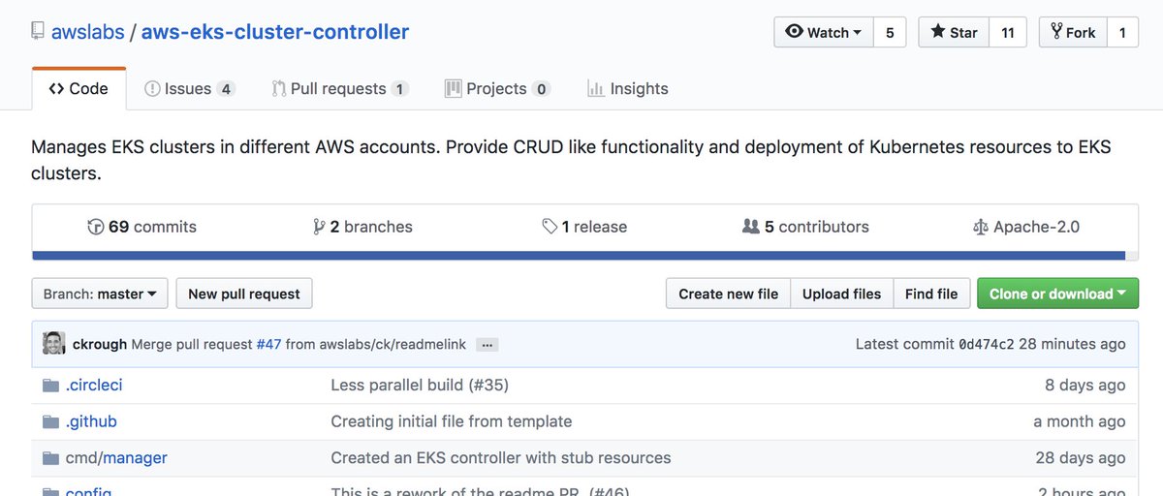
Task: Open the .github folder
Action: coord(91,421)
